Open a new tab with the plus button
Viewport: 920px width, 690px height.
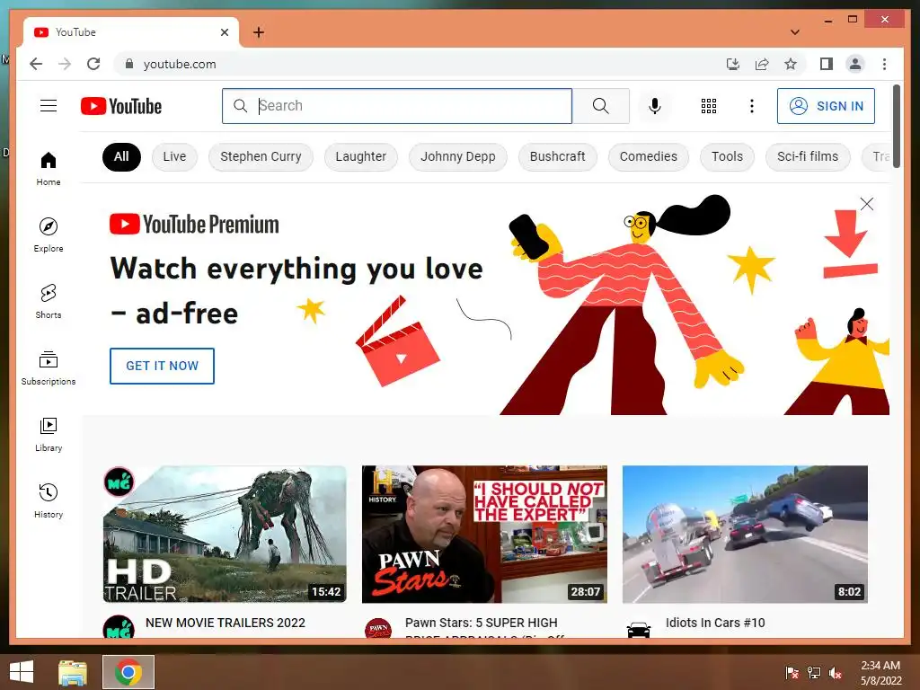point(259,32)
